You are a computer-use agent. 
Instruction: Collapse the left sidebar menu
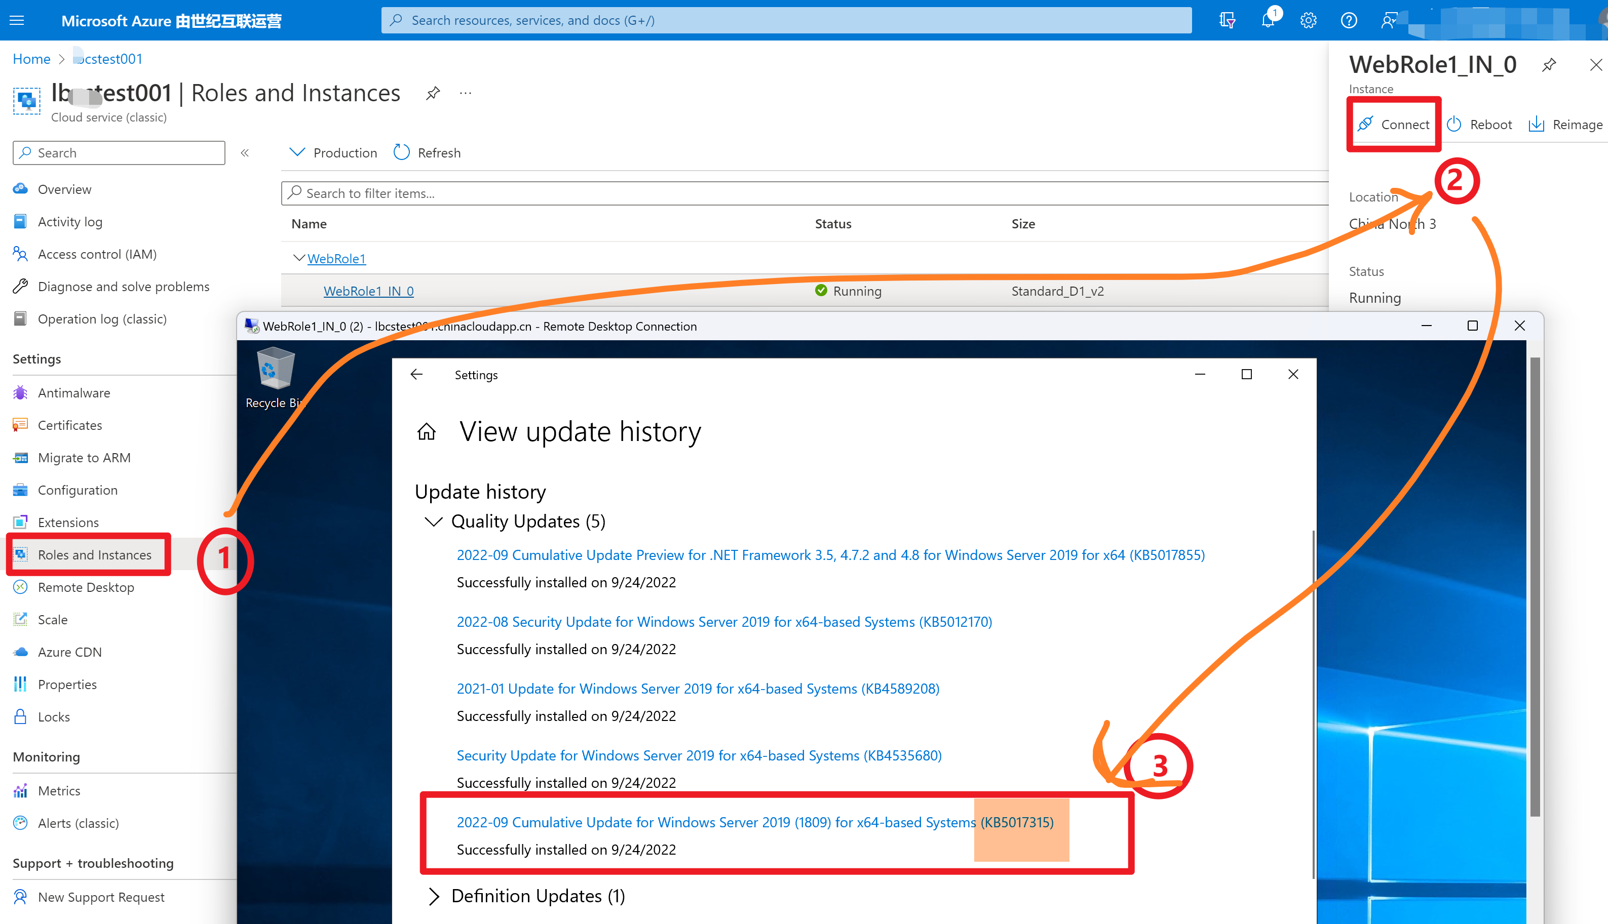(x=245, y=153)
